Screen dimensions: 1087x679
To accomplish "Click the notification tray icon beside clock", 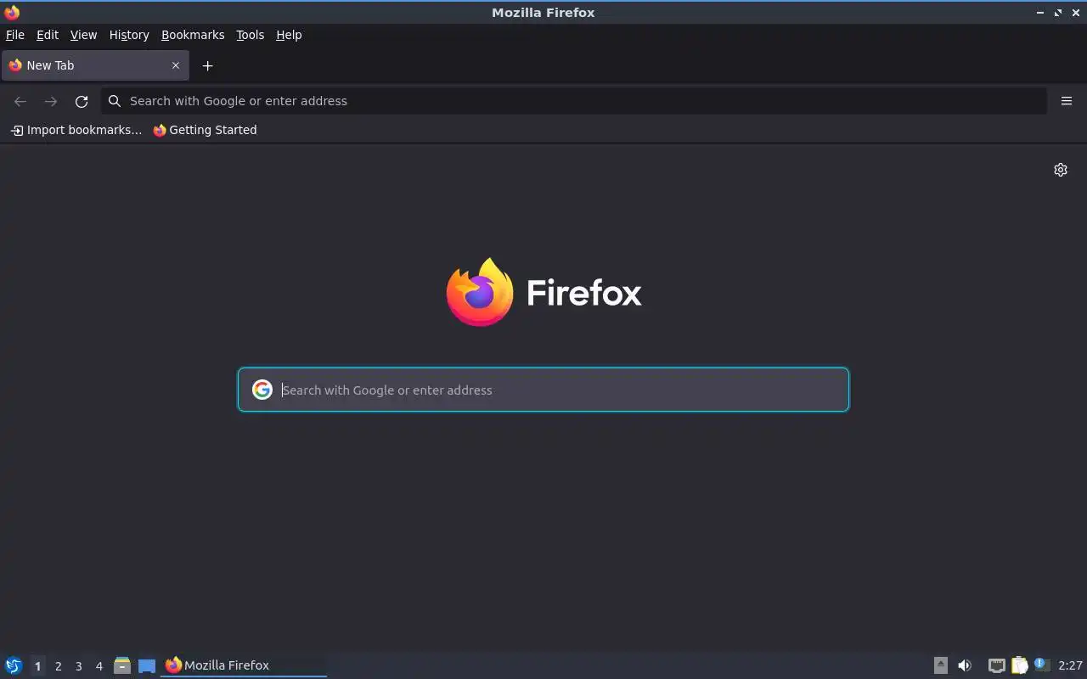I will click(x=1042, y=665).
